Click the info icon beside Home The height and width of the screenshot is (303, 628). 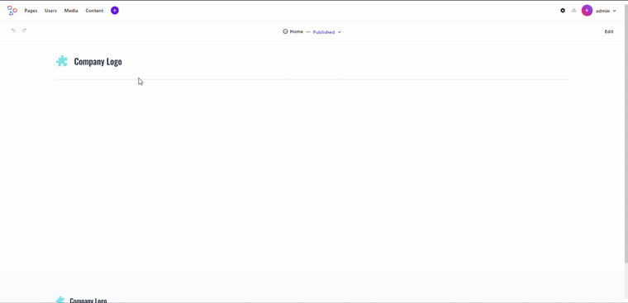(x=285, y=31)
